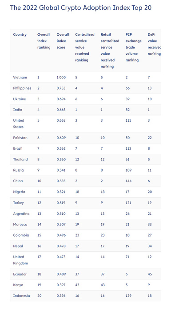Click the Overall index ranking header
The height and width of the screenshot is (312, 171).
[x=44, y=41]
